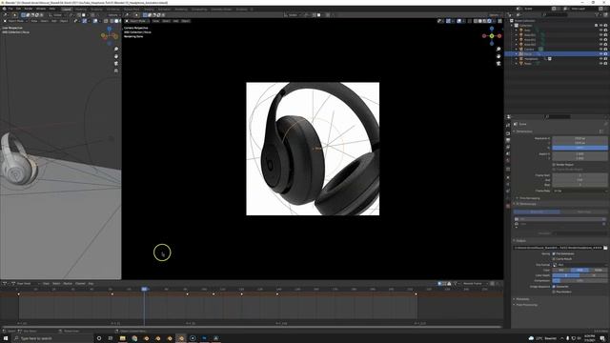Open World properties tab icon
This screenshot has width=610, height=343.
(x=508, y=160)
